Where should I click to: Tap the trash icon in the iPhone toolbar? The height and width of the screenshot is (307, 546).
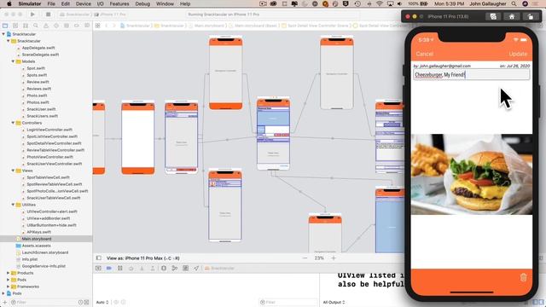click(x=523, y=277)
